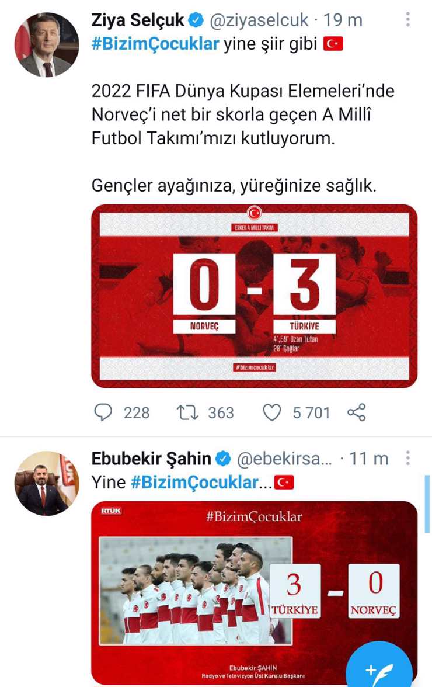Open more options on Ziya Selçuk's tweet
432x687 pixels.
click(x=408, y=19)
